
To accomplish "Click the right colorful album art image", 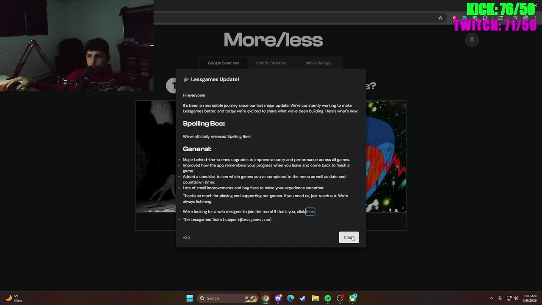I will tap(385, 156).
